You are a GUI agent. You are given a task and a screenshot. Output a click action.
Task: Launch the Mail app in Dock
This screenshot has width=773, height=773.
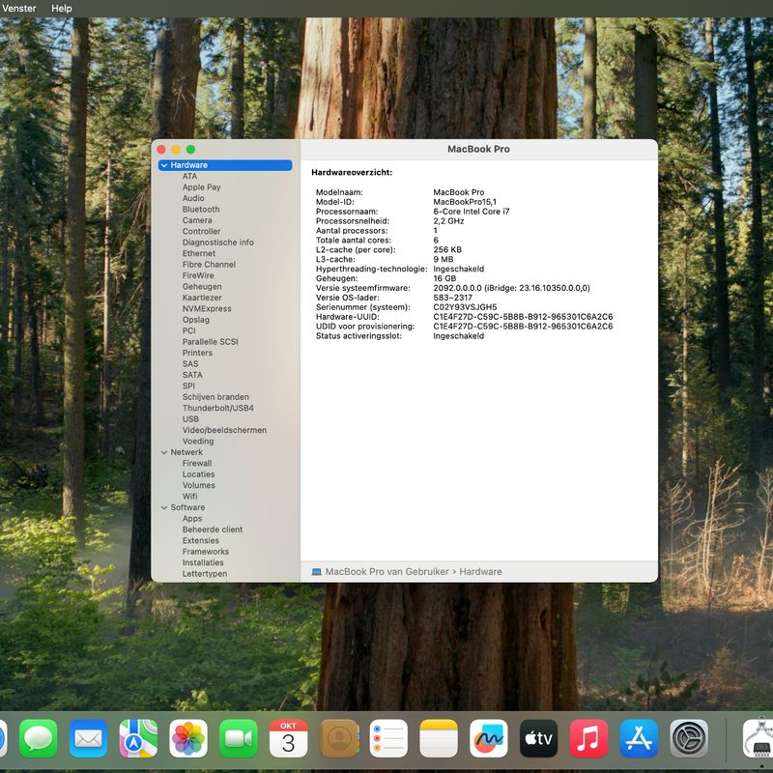coord(89,739)
